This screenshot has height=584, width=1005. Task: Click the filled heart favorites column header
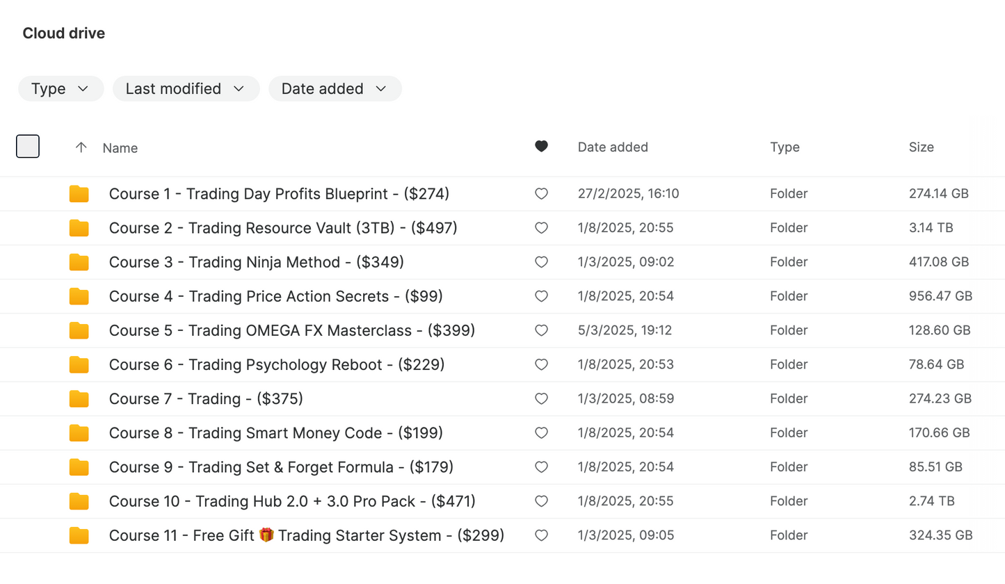click(x=541, y=147)
